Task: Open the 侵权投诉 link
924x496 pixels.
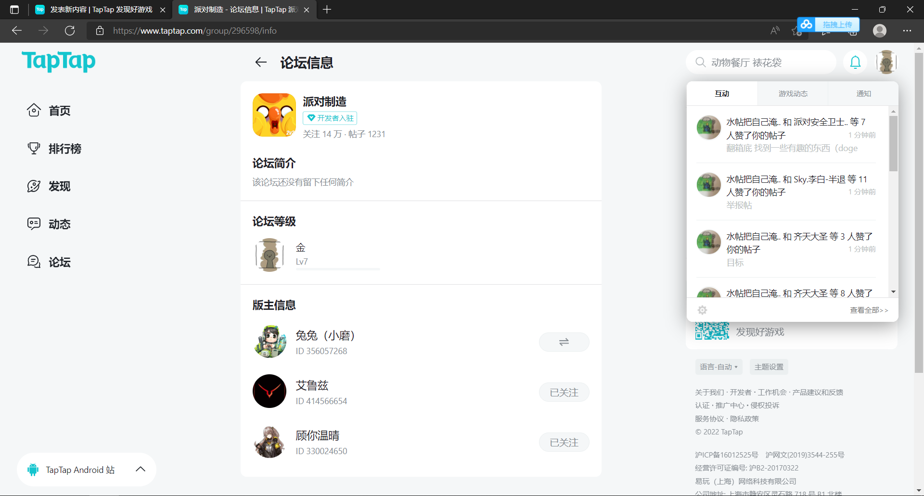Action: click(765, 406)
